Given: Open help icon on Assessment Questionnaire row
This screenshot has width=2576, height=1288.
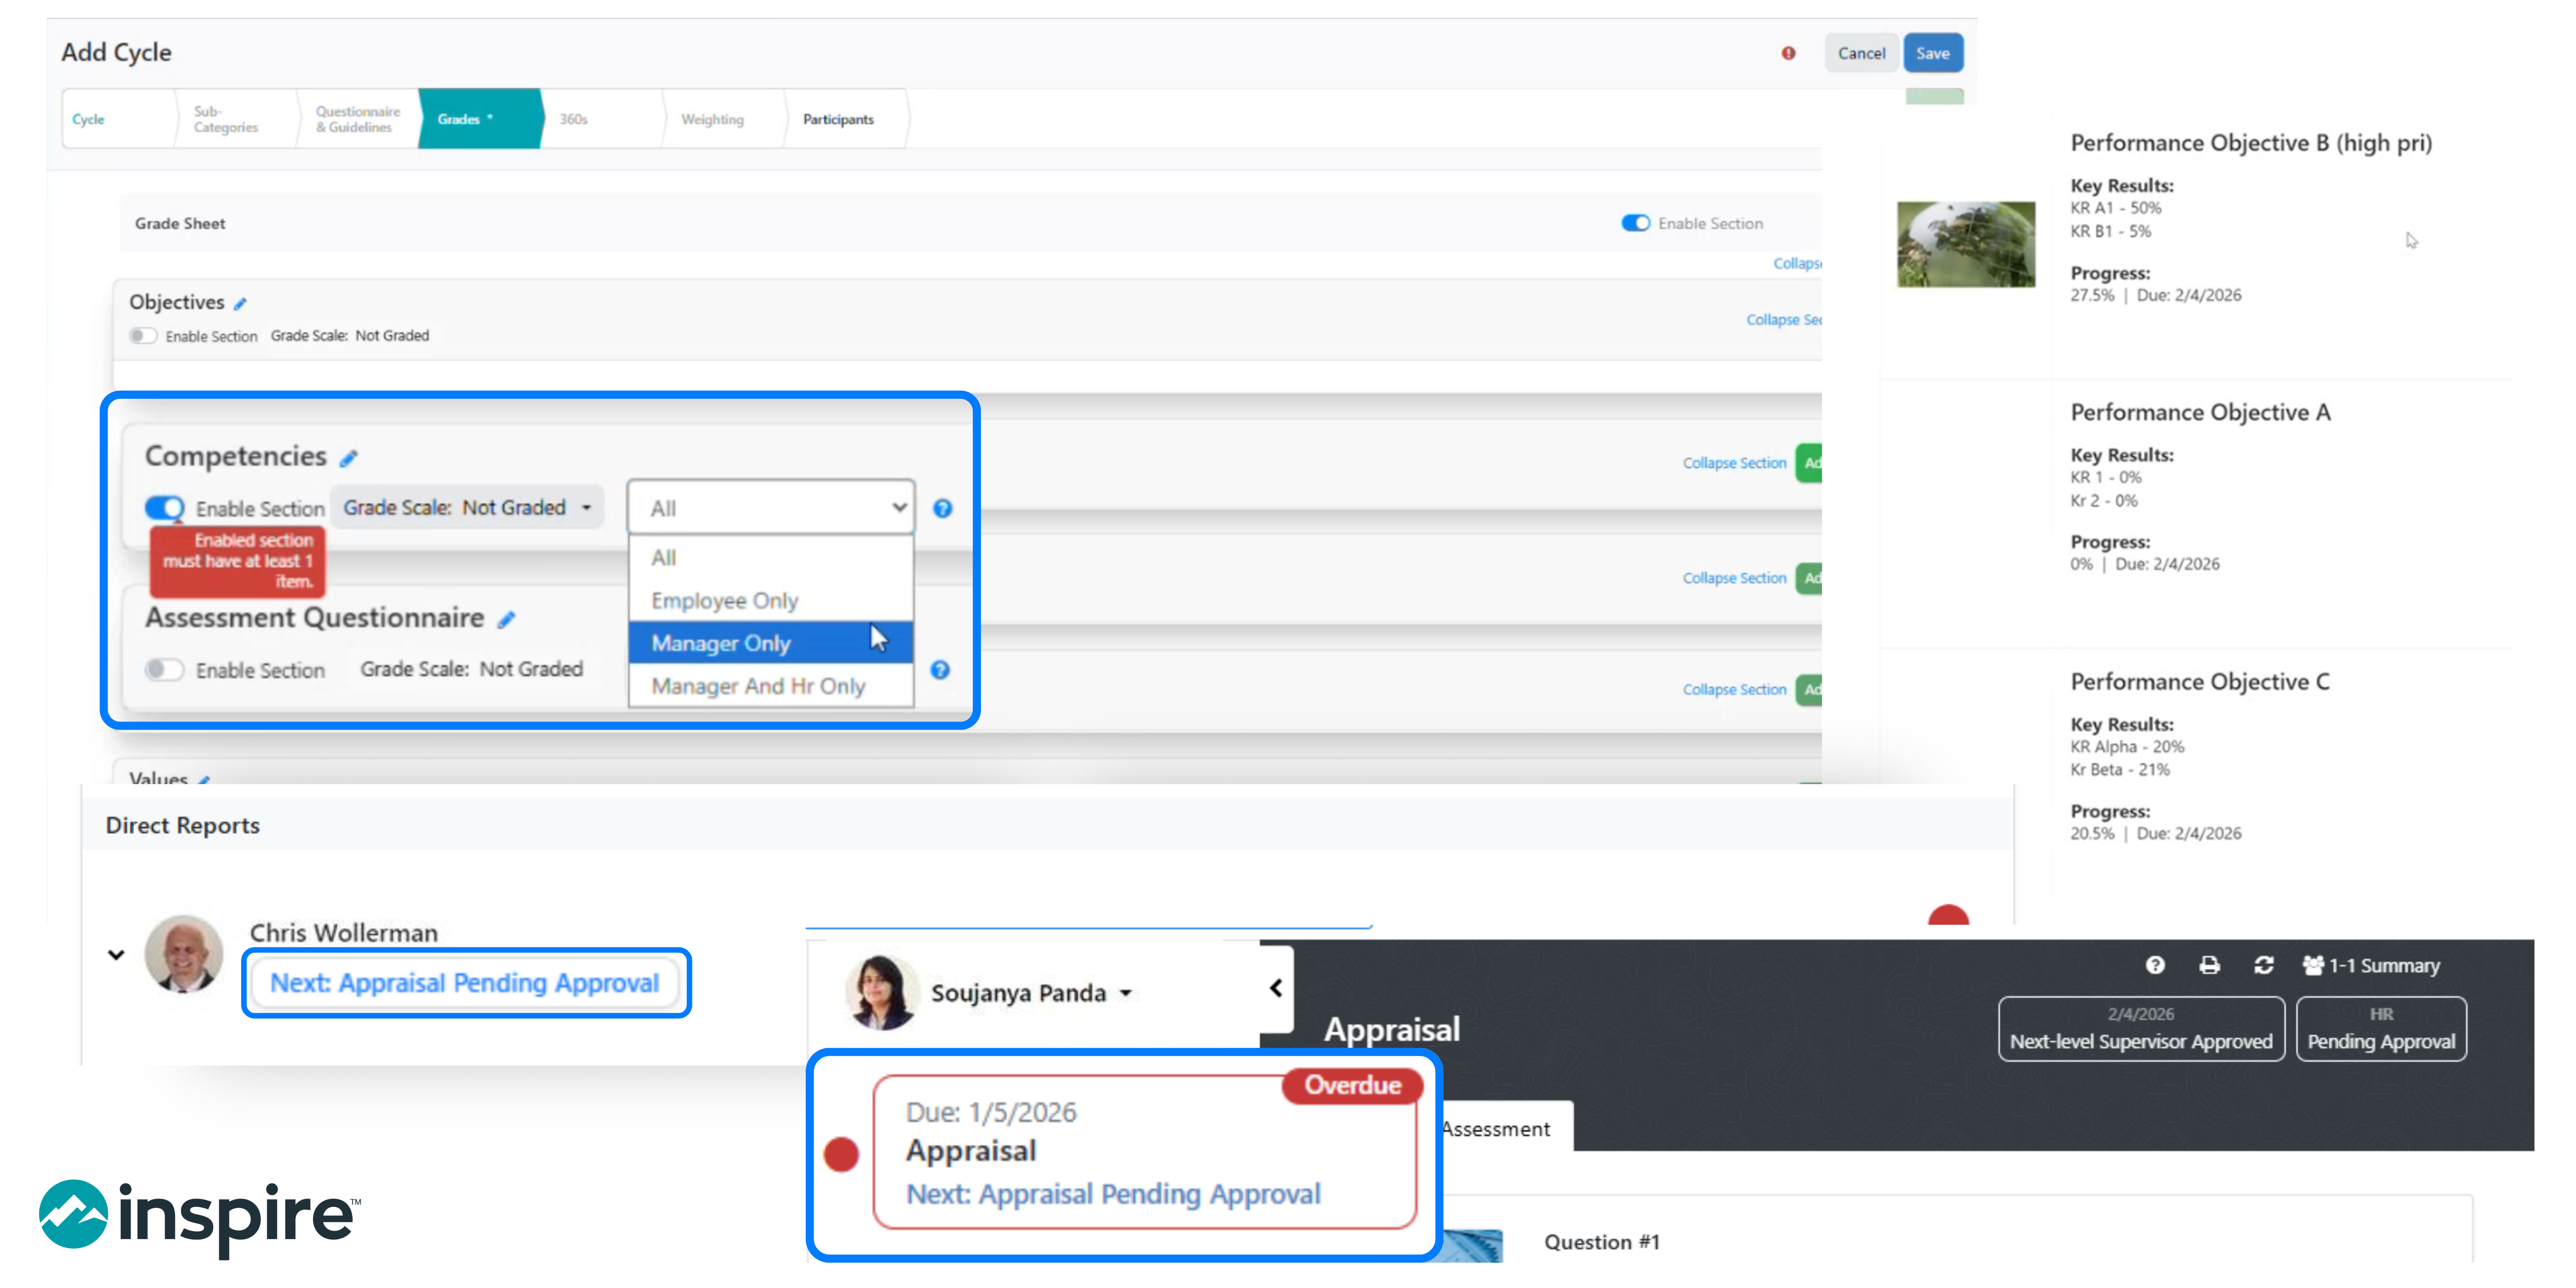Looking at the screenshot, I should coord(940,670).
